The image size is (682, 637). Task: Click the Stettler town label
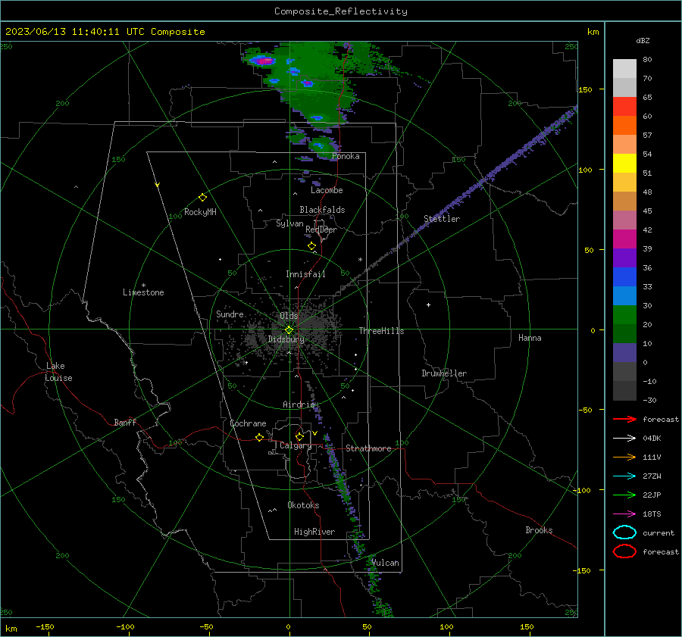click(442, 219)
